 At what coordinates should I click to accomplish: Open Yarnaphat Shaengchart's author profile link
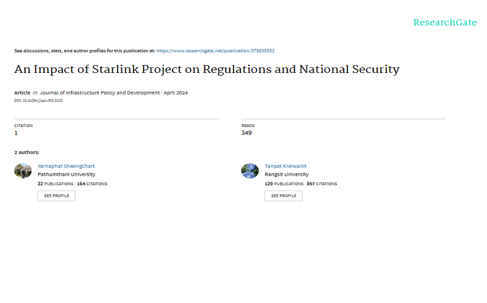(x=66, y=166)
